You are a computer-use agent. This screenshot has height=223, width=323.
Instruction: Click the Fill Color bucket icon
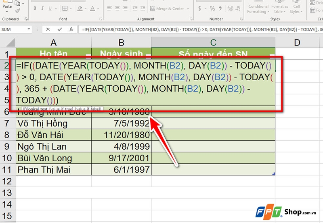click(80, 8)
